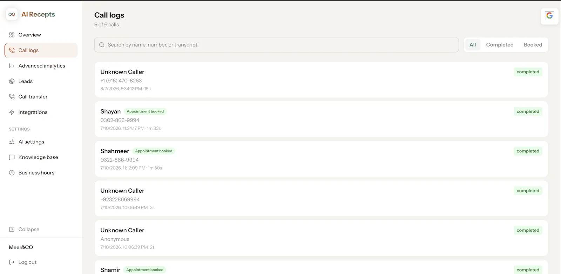Image resolution: width=561 pixels, height=274 pixels.
Task: Open Integrations in the sidebar
Action: [41, 112]
